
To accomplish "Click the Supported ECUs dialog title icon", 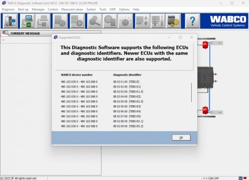I will (56, 37).
